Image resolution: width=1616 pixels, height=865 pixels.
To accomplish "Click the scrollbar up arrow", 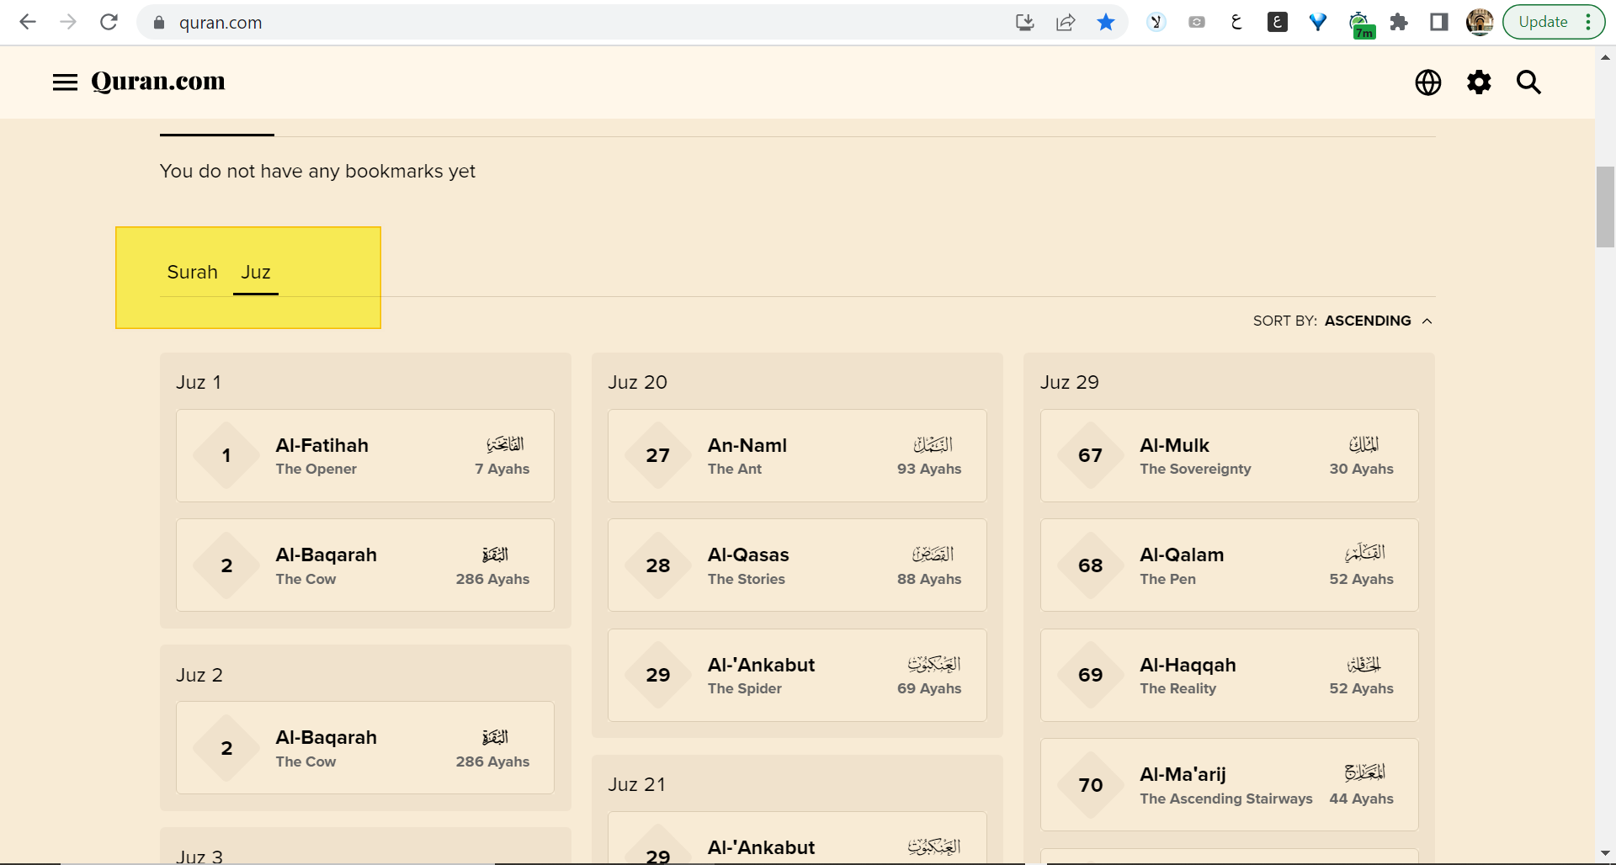I will pyautogui.click(x=1605, y=57).
